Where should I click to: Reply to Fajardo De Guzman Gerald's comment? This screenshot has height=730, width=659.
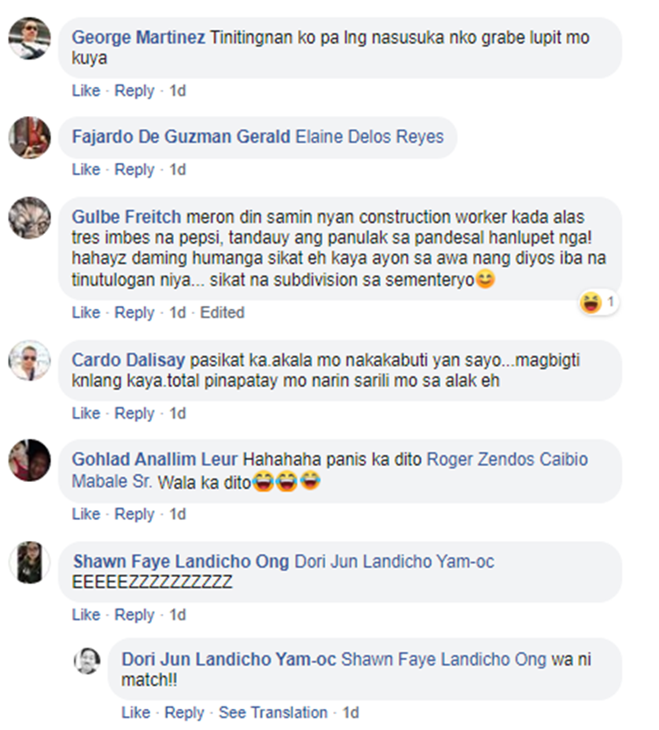134,170
